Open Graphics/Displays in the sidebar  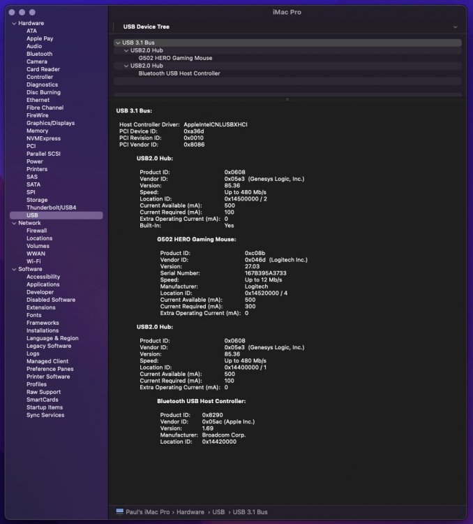50,123
